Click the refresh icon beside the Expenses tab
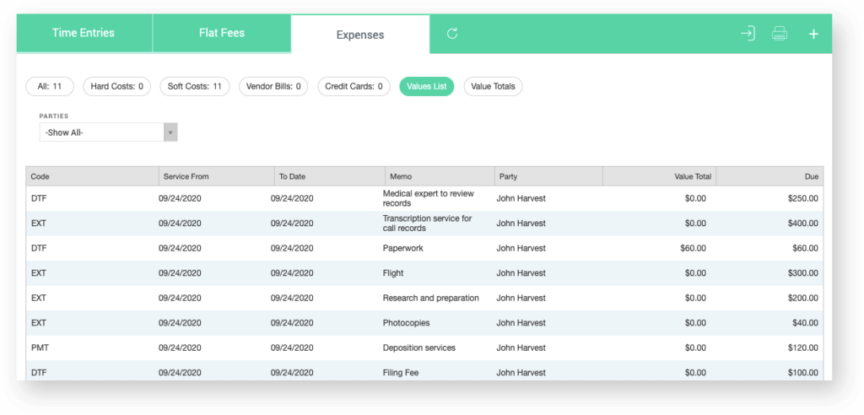The image size is (864, 415). click(x=452, y=34)
